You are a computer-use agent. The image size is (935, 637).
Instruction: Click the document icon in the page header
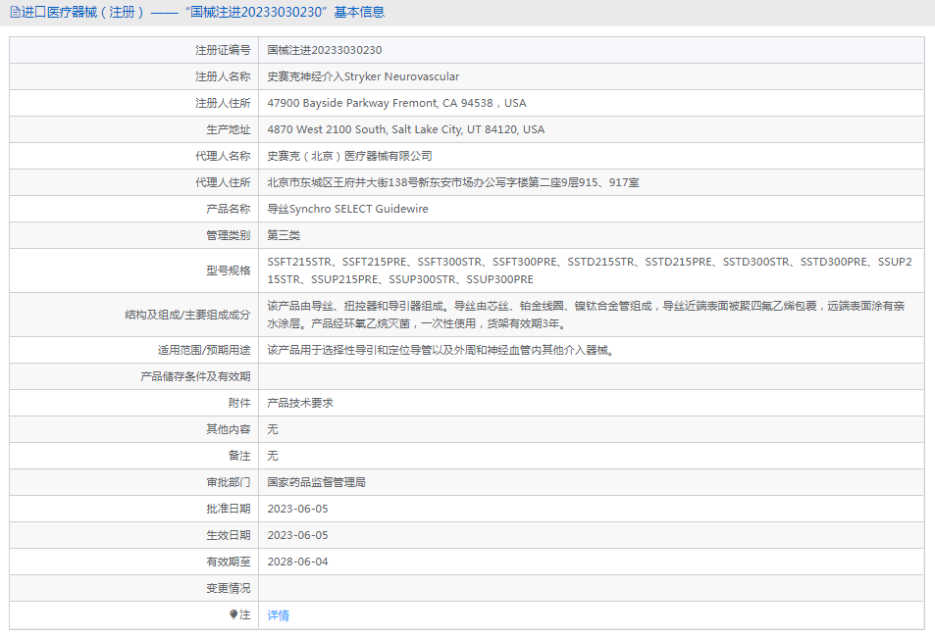15,12
